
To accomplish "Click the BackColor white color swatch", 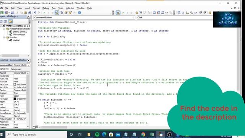I will click(x=15, y=84).
